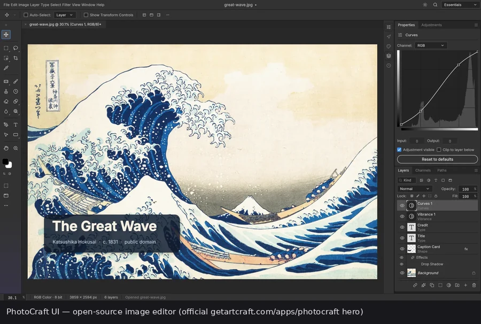Screen dimensions: 481x324
Task: Click the background white color swatch
Action: (10, 166)
